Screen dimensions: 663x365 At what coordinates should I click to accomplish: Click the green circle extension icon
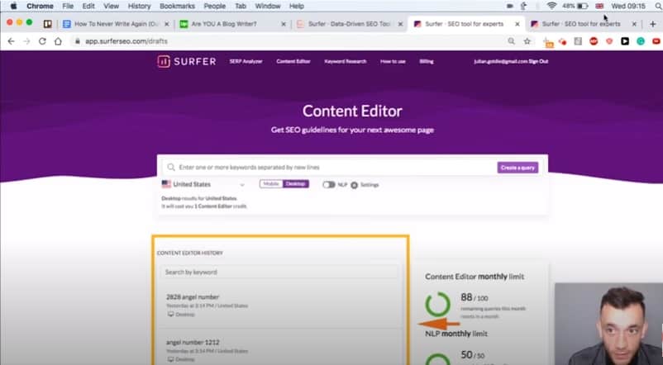click(x=641, y=41)
